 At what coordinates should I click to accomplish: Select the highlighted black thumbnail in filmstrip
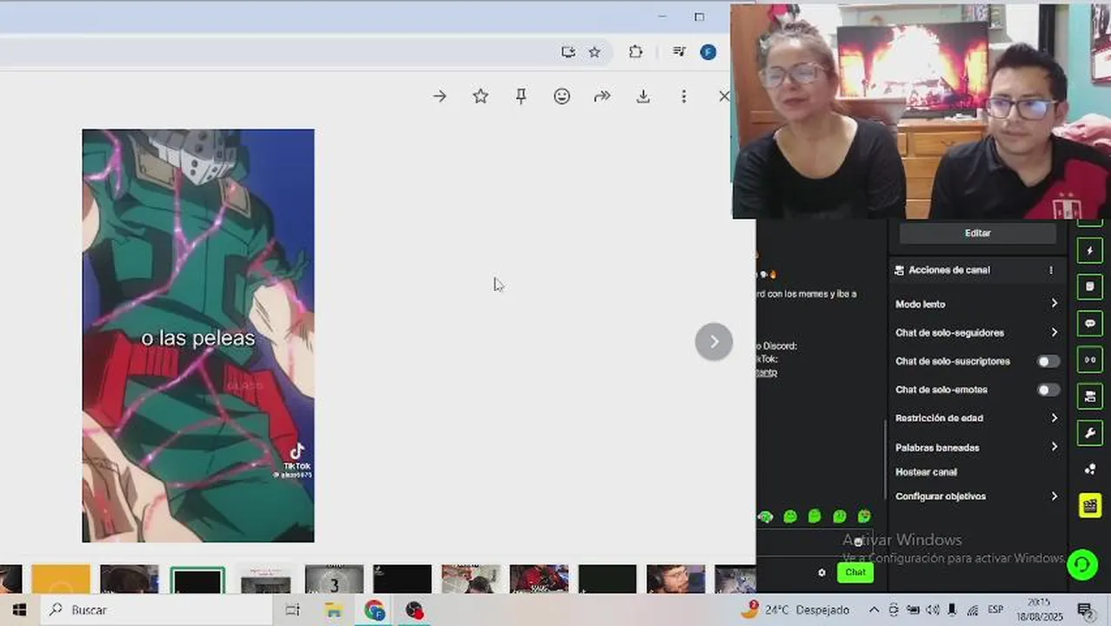197,581
